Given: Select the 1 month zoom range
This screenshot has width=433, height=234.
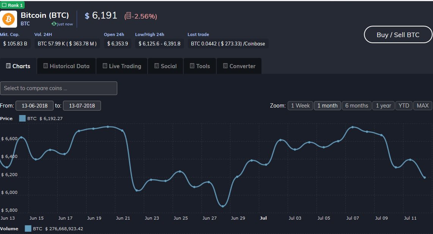Looking at the screenshot, I should (328, 106).
